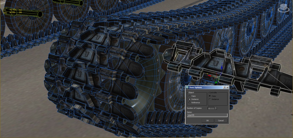Select the Controller Instance radio button
Screen dimensions: 293x138
(210, 99)
